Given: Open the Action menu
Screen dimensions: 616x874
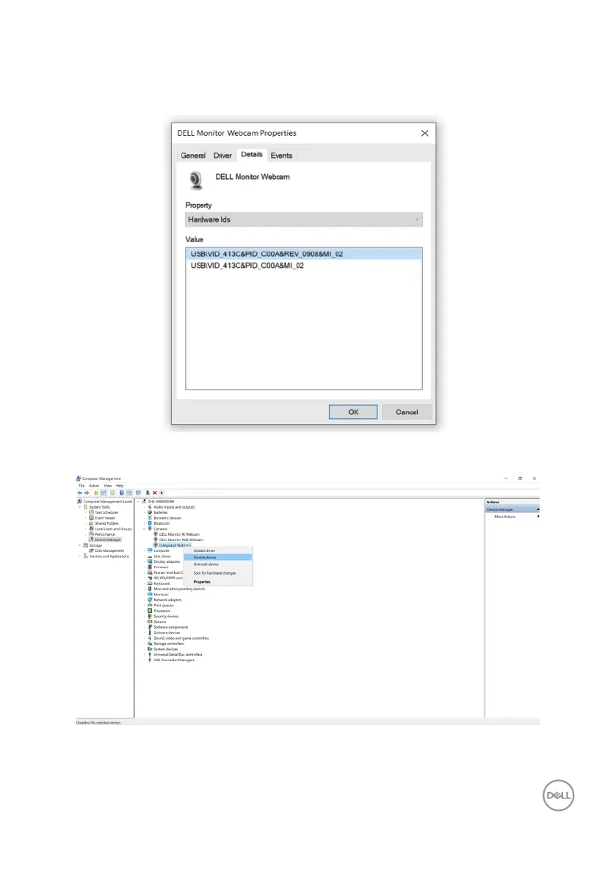Looking at the screenshot, I should (x=93, y=486).
